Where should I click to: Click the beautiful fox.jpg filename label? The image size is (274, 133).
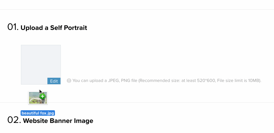point(38,113)
